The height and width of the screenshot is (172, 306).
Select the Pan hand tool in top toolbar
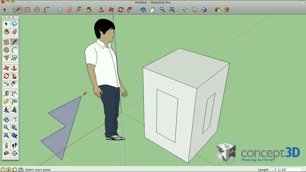[153, 10]
